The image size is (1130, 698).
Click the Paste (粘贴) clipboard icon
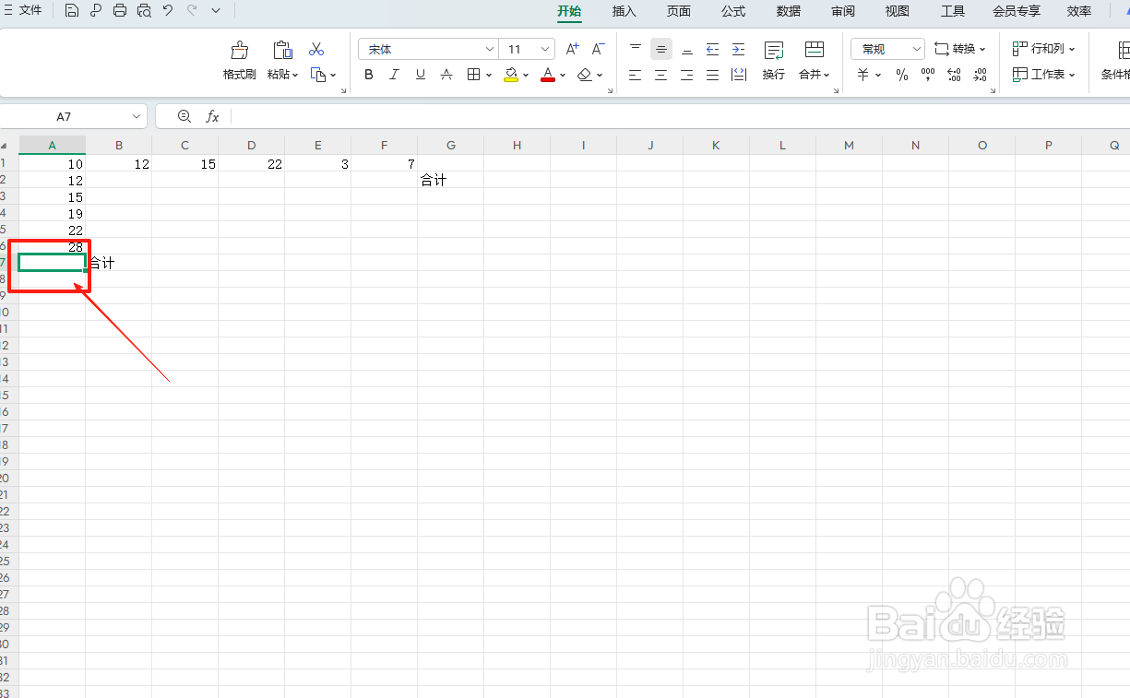coord(282,50)
